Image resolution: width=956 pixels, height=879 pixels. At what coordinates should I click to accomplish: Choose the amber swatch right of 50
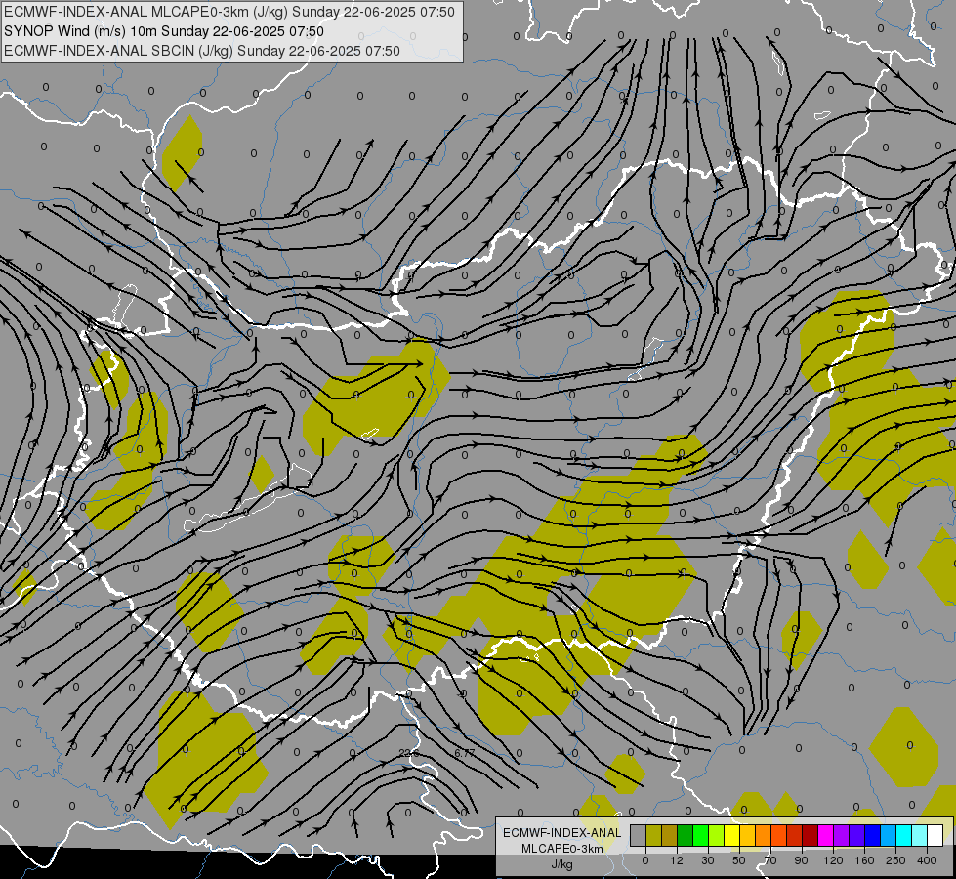click(x=748, y=835)
